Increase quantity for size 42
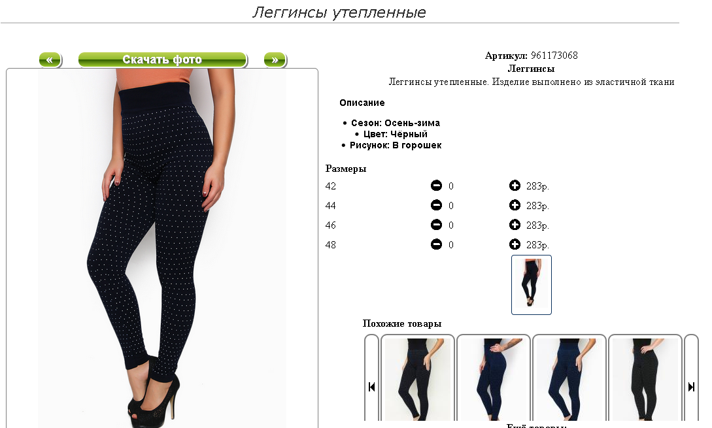Screen dimensions: 712x428 point(515,186)
